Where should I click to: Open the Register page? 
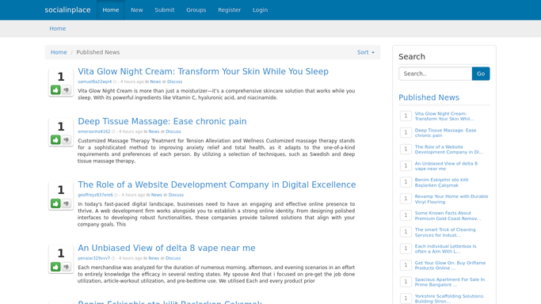click(229, 10)
